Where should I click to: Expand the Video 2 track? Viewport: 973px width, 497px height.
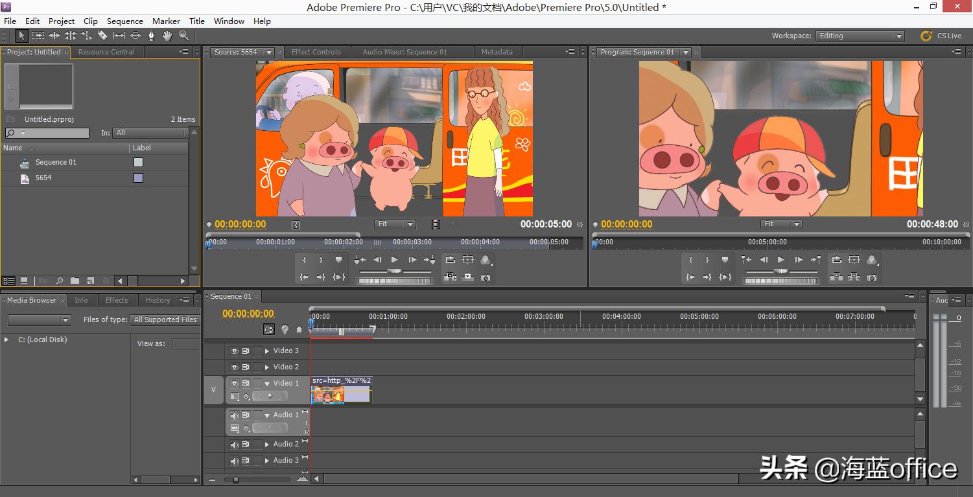[x=266, y=367]
